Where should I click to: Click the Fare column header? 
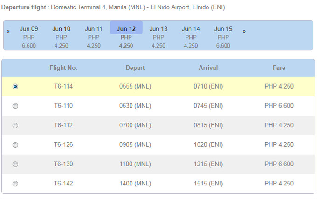tap(279, 68)
